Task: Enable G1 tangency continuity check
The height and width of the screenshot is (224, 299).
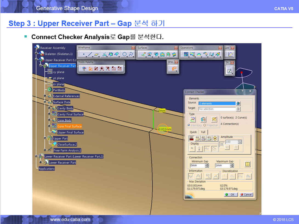Action: point(197,138)
